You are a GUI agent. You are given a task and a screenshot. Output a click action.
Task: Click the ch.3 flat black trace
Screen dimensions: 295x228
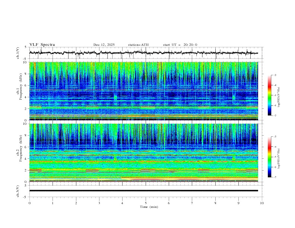click(x=143, y=191)
